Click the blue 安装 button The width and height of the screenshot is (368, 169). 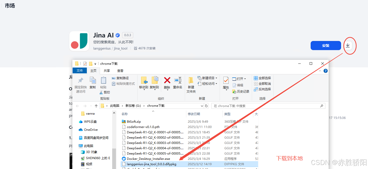coord(326,46)
